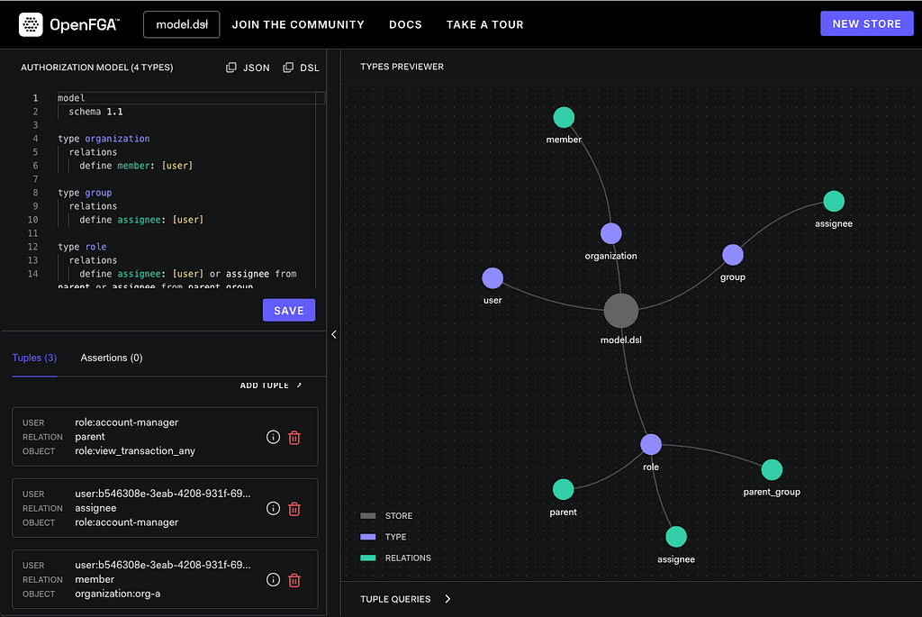The image size is (922, 617).
Task: Place cursor on line 1 'model'
Action: pyautogui.click(x=71, y=98)
